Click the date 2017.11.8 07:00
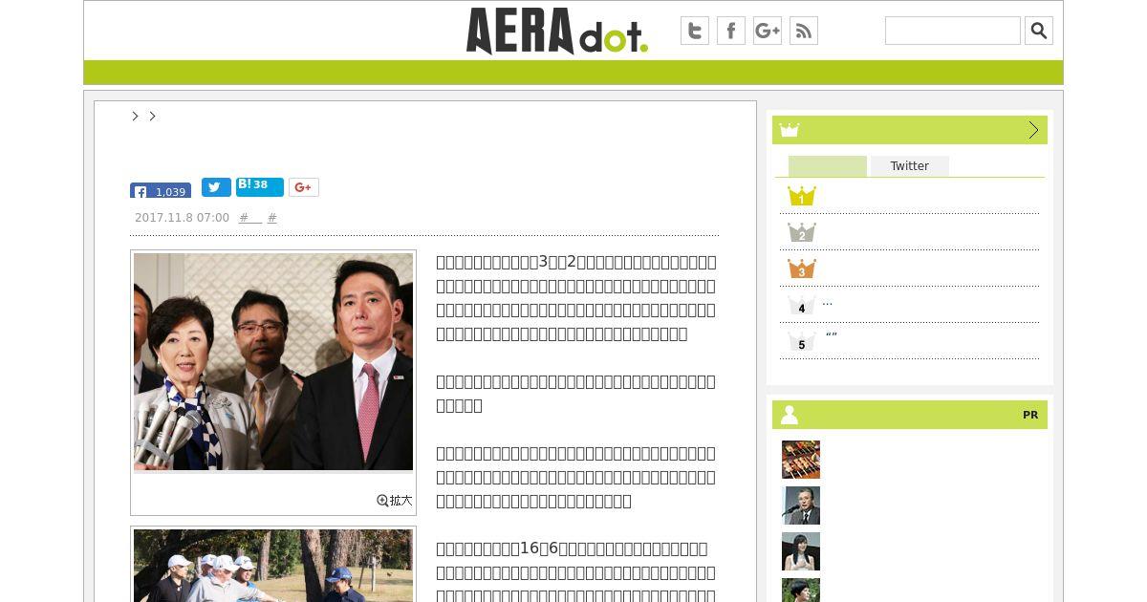The image size is (1147, 602). 182,218
